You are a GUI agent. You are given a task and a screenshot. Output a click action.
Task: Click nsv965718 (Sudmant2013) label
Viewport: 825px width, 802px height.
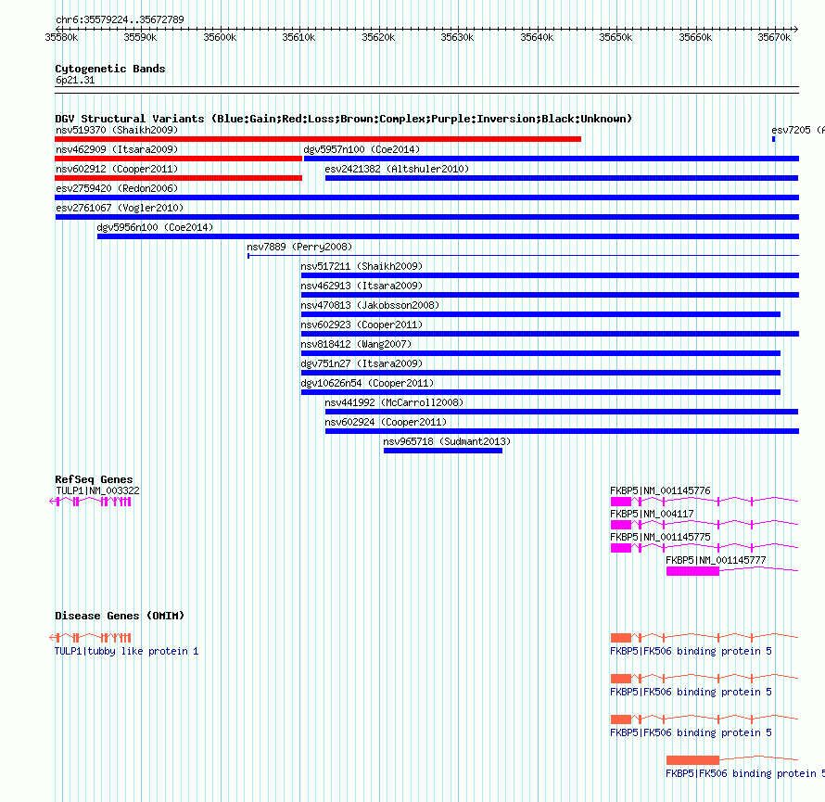447,441
